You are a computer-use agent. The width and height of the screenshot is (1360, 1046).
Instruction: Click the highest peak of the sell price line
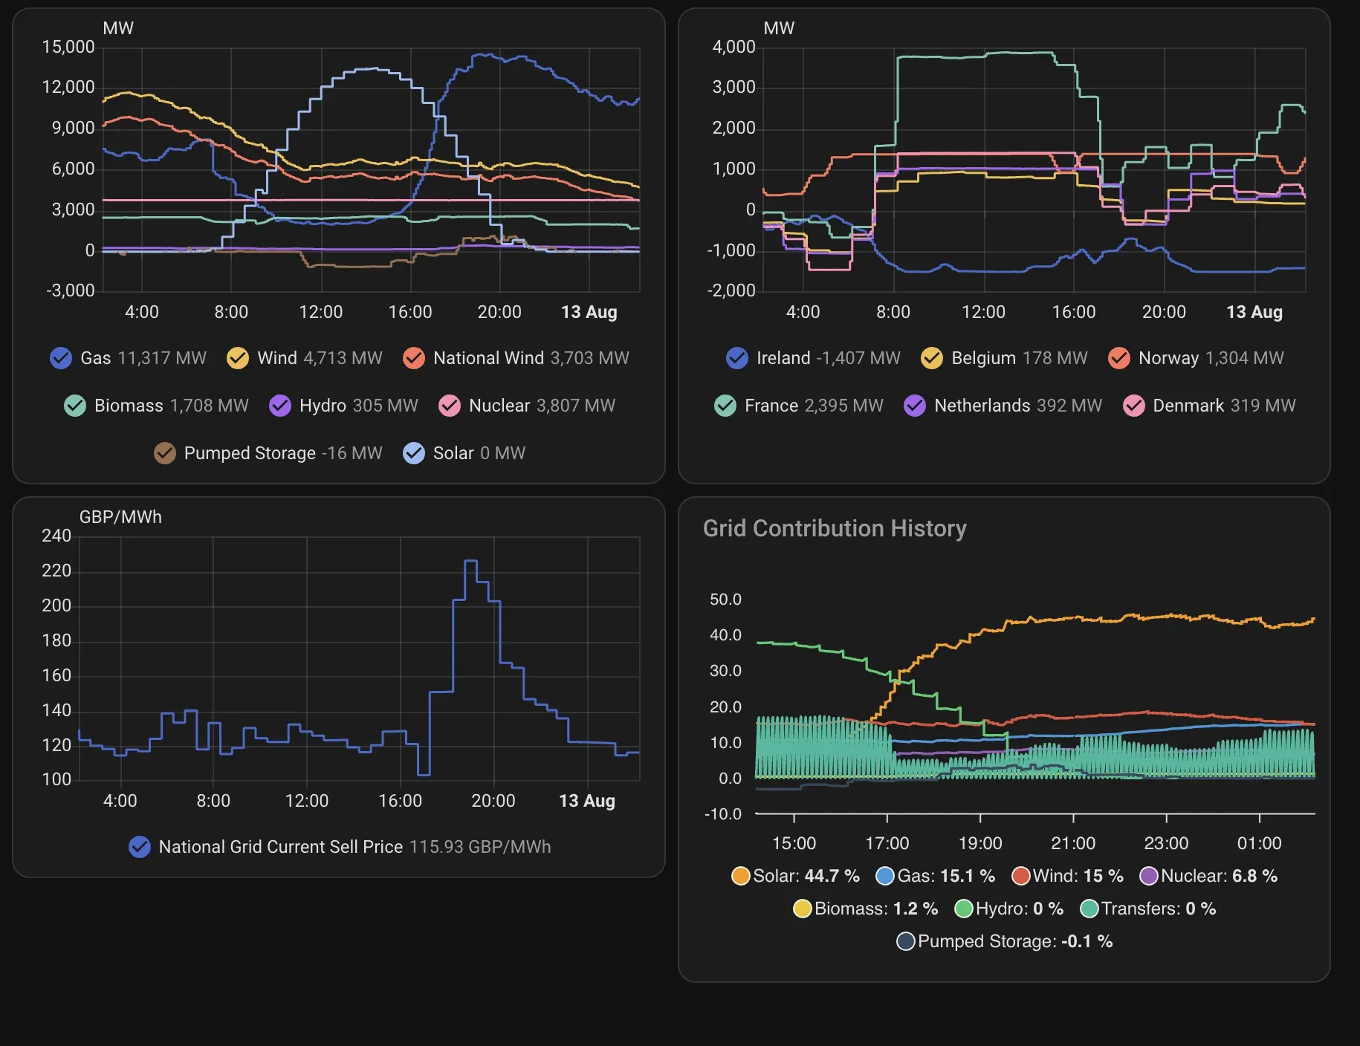pos(470,561)
